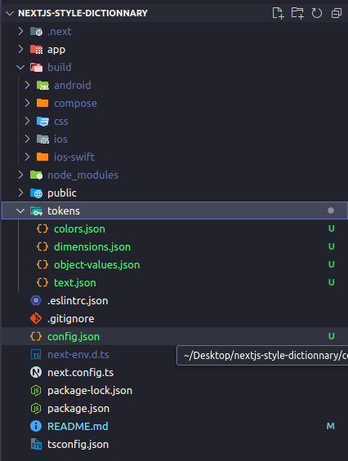Click the JSON braces icon beside text.json

pos(42,282)
